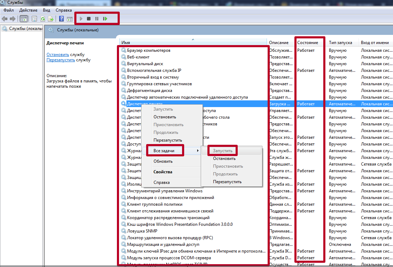Click the Export list toolbar icon
Screen dimensions: 393x267
[x=51, y=19]
